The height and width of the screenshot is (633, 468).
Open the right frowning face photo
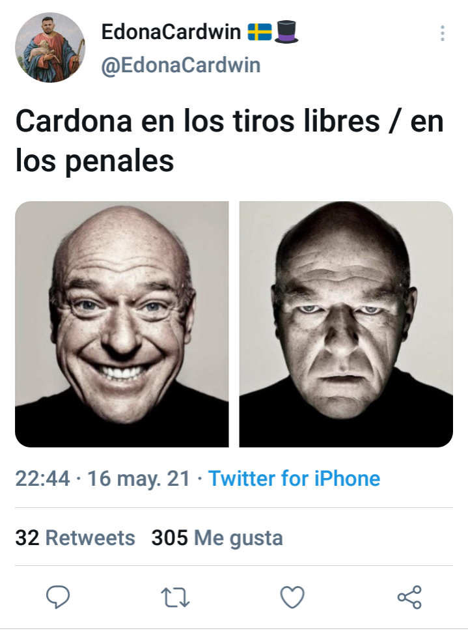(346, 324)
